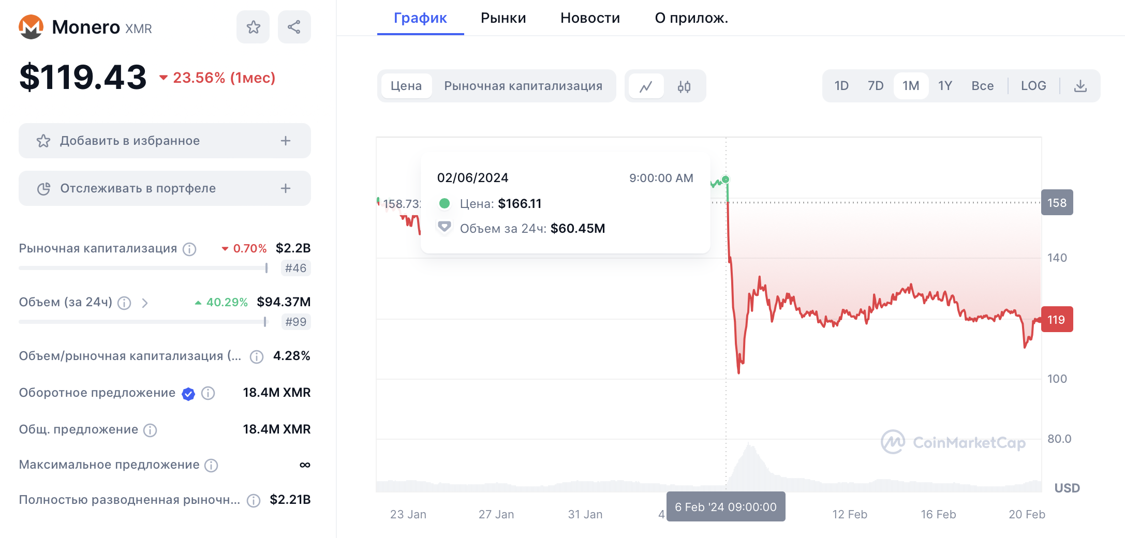Click info icon beside Оборотное предложение

(208, 394)
